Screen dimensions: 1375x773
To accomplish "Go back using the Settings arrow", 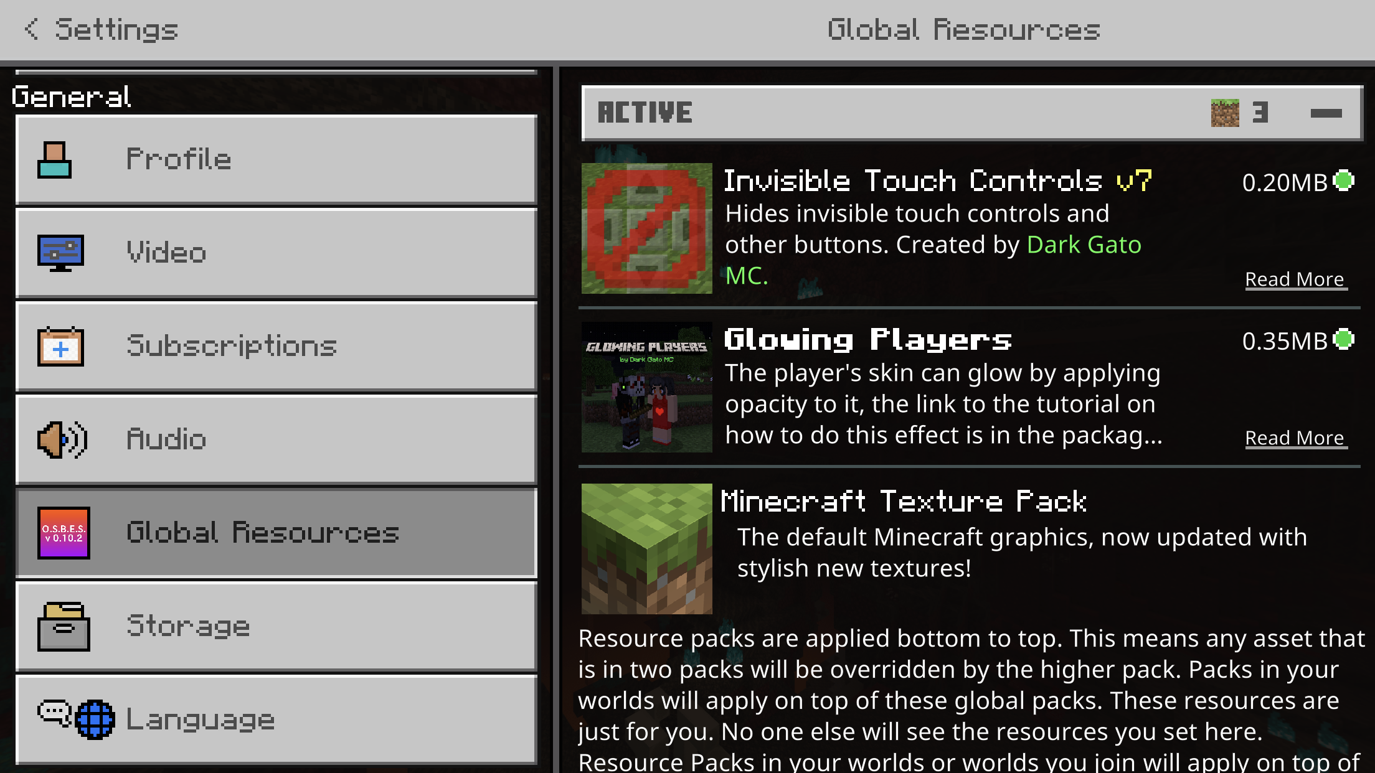I will [x=32, y=29].
